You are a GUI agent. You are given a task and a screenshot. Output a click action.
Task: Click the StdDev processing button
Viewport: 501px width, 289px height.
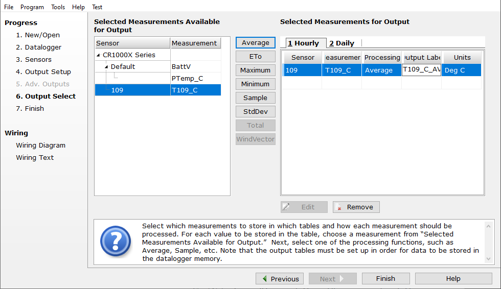[255, 112]
